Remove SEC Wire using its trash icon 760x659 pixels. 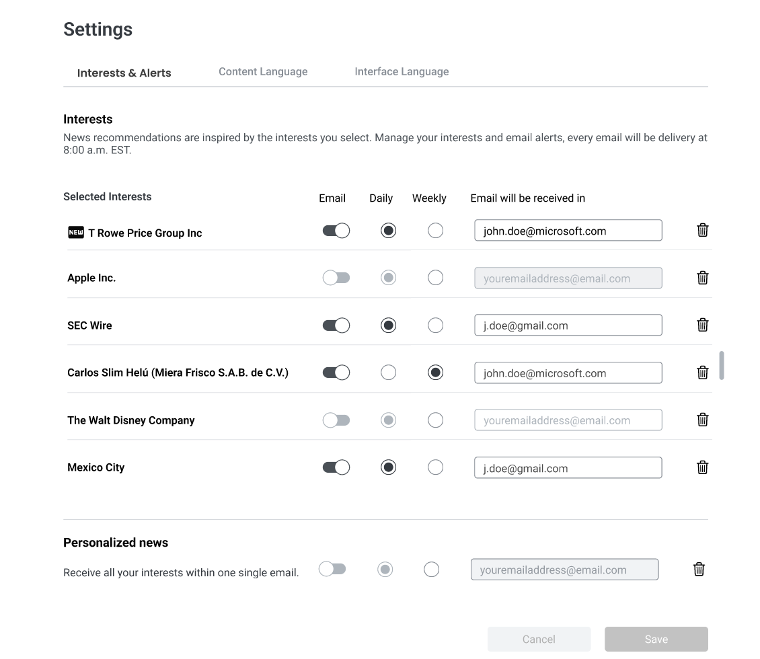702,325
